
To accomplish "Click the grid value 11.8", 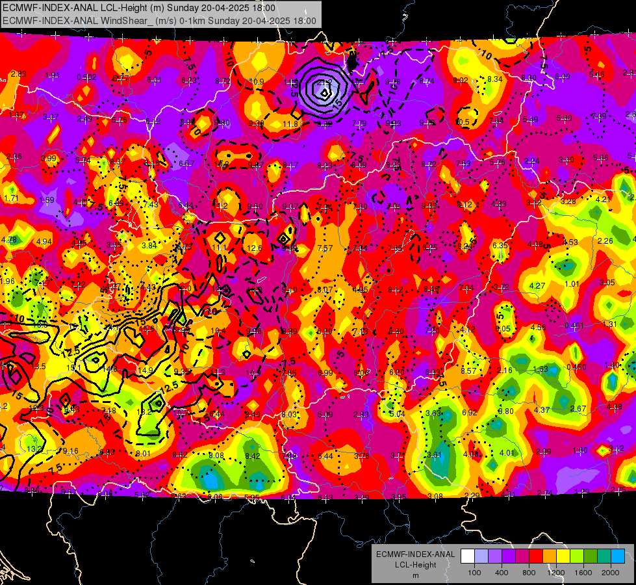I will pos(290,123).
